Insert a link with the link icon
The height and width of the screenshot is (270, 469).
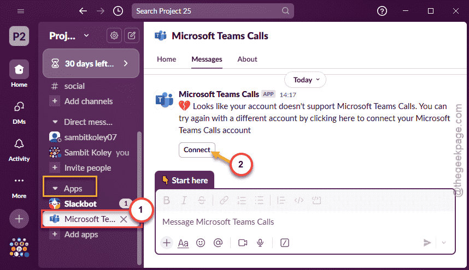(x=224, y=200)
